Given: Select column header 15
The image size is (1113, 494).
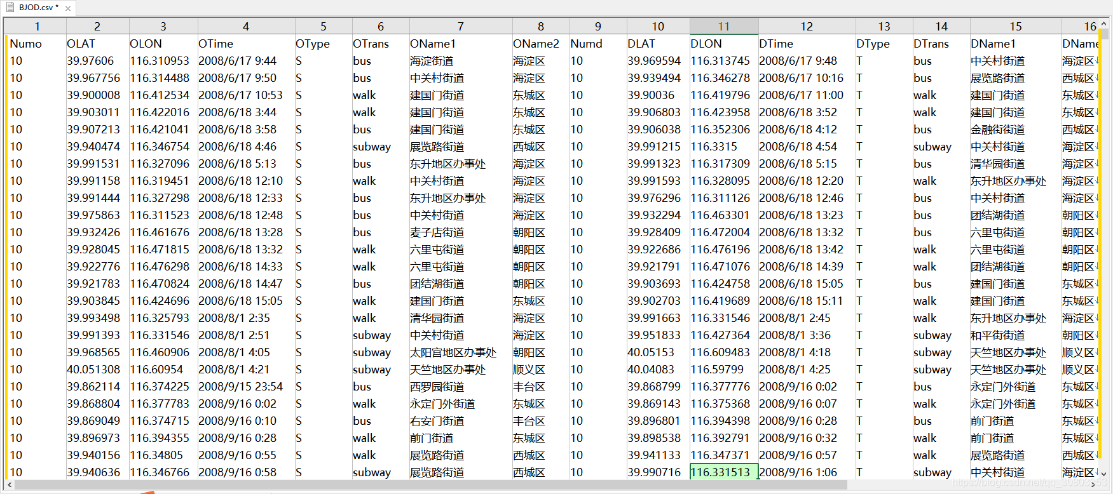Looking at the screenshot, I should pos(1016,26).
